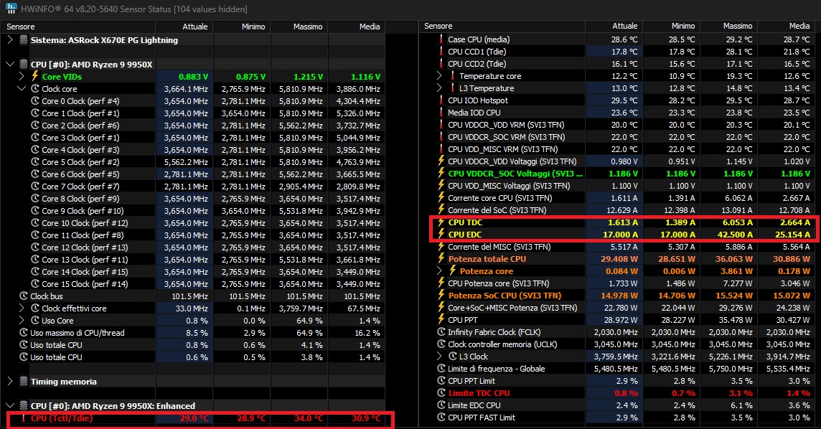821x429 pixels.
Task: Select the Clock controller memoria (UCLK) row
Action: coord(617,344)
